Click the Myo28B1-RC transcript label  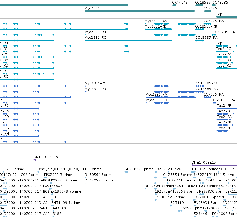[x=95, y=38]
